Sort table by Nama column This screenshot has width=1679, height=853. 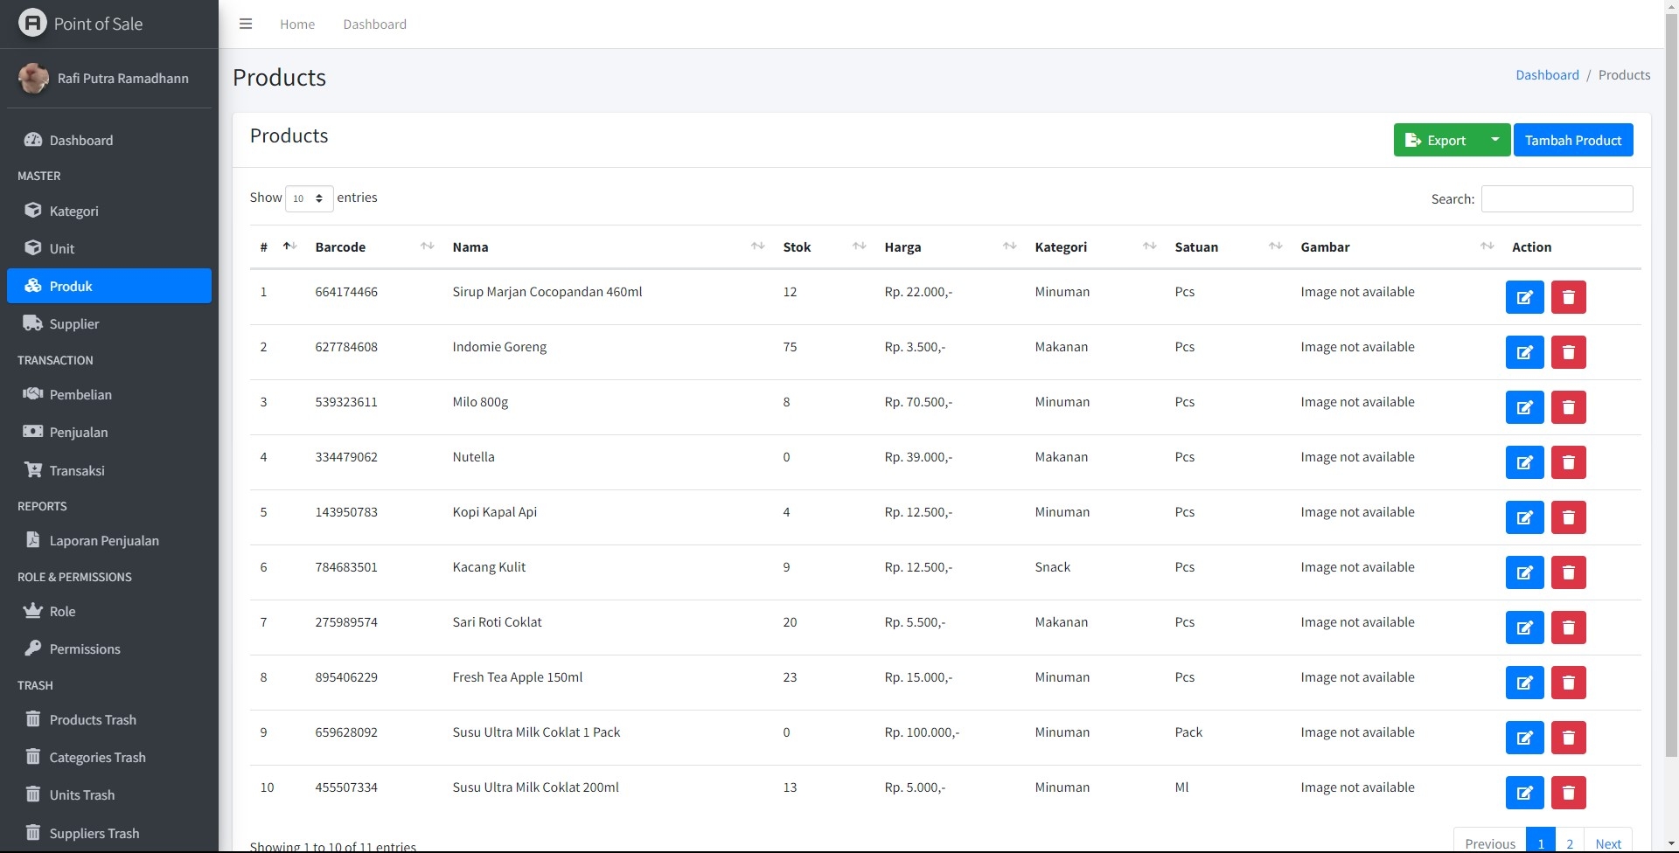pyautogui.click(x=608, y=246)
